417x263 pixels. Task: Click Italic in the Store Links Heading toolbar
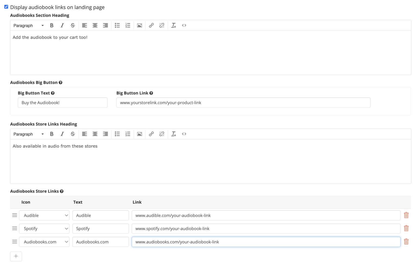(x=62, y=134)
